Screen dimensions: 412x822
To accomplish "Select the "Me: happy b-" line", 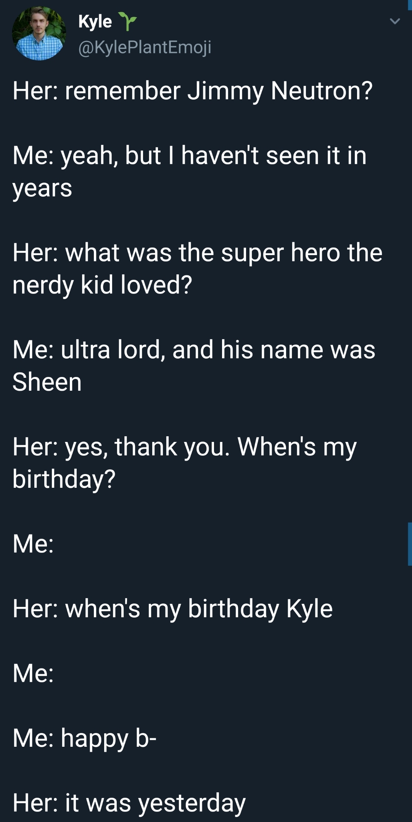I will pos(84,738).
